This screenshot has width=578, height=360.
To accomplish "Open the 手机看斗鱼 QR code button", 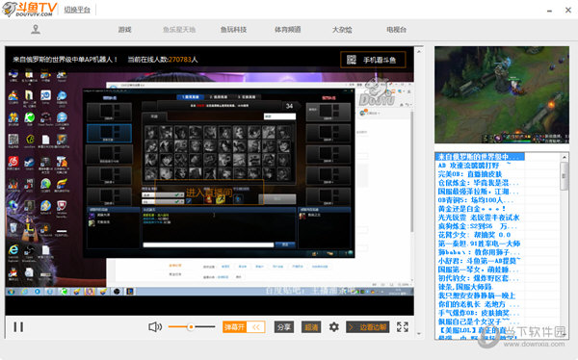I will (373, 60).
